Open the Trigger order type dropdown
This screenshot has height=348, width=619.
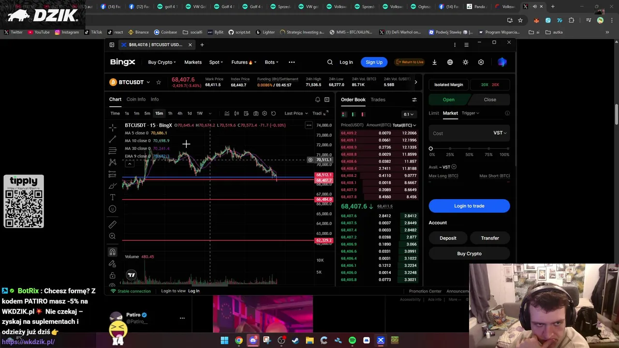tap(470, 113)
